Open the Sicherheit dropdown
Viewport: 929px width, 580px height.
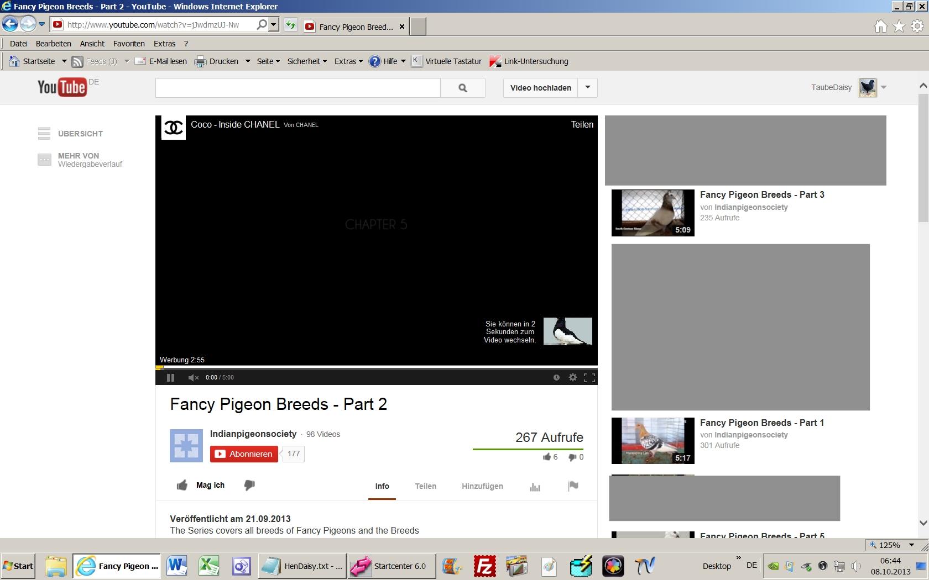pos(307,61)
